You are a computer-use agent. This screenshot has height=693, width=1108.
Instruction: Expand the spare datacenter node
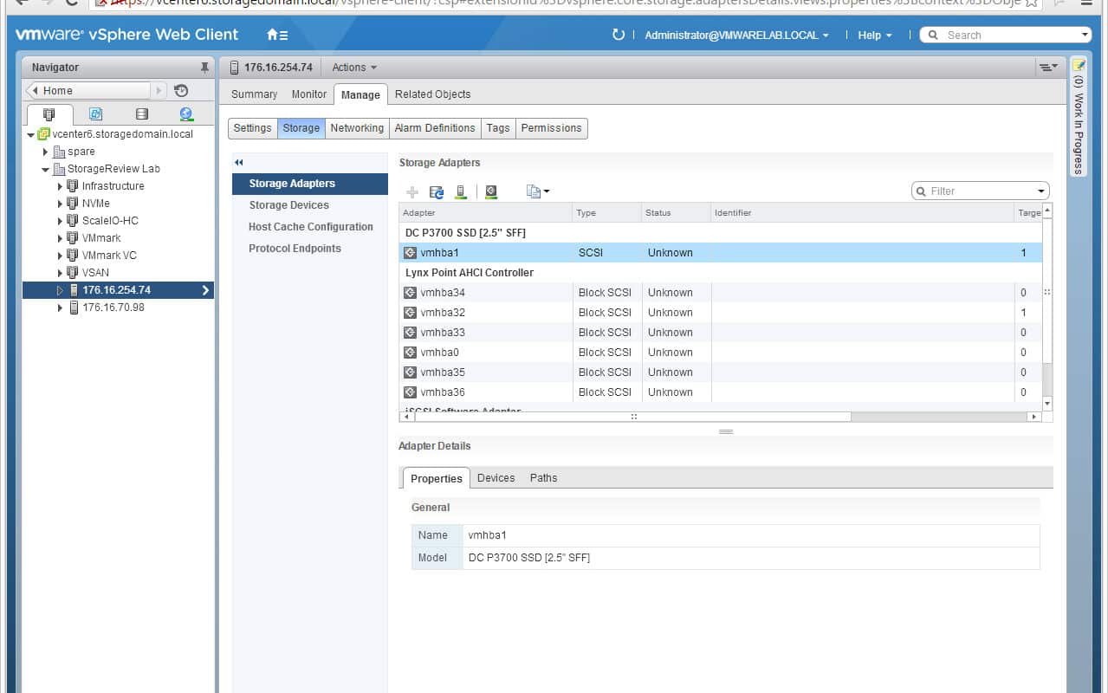(45, 152)
